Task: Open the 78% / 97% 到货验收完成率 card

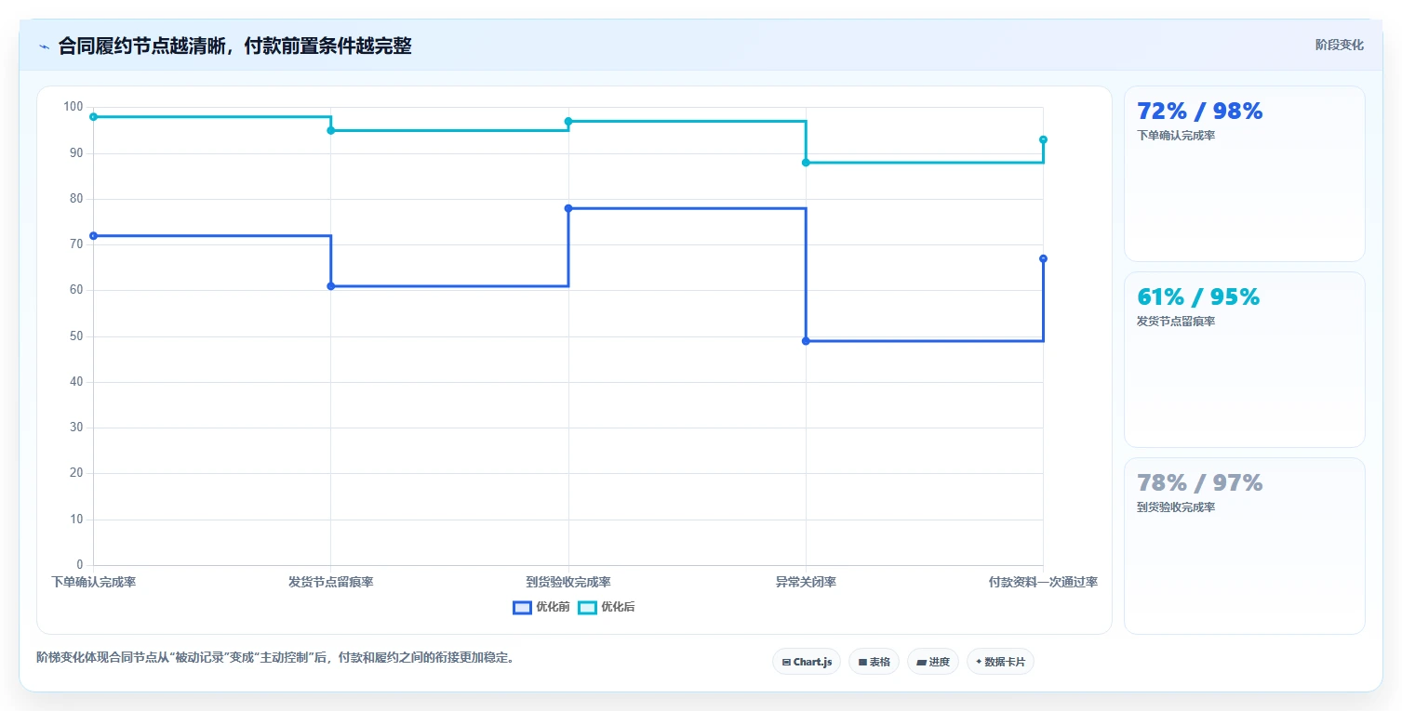Action: click(1244, 546)
